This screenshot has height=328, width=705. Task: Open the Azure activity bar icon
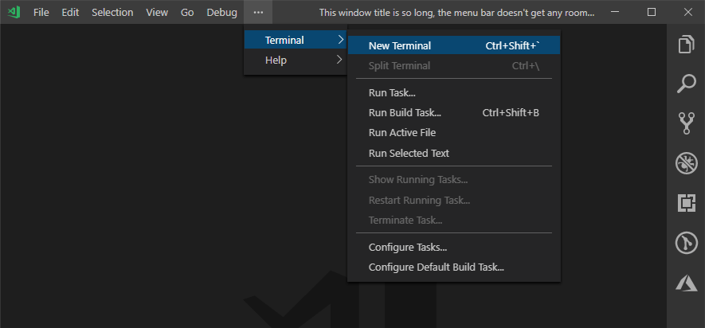(x=686, y=283)
